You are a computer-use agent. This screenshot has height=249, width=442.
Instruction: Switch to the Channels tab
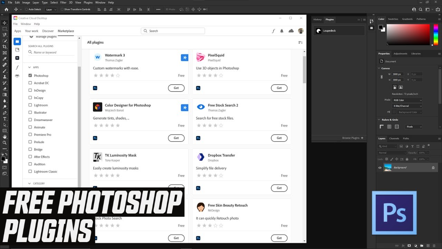[x=394, y=138]
